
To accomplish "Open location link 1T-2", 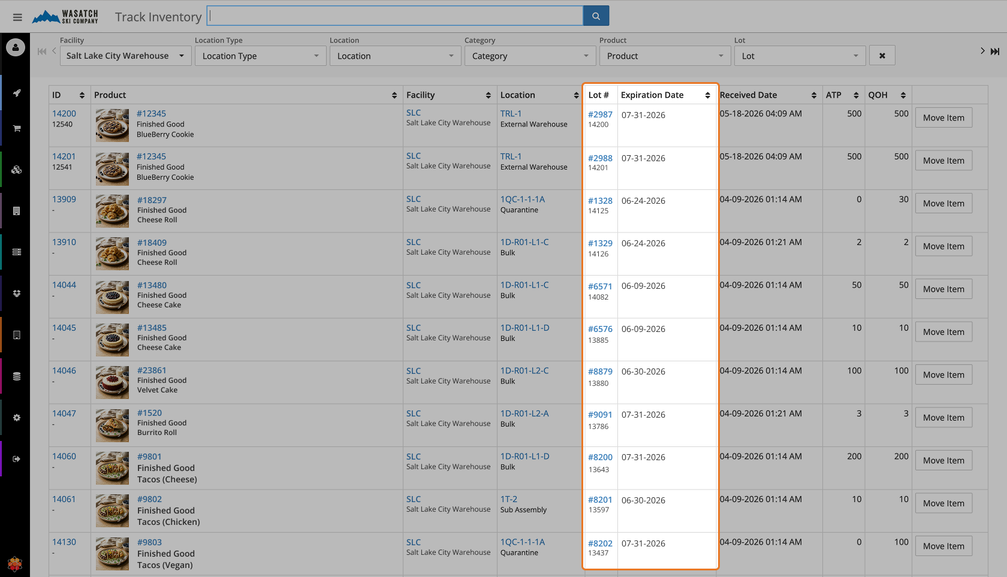I will [509, 499].
